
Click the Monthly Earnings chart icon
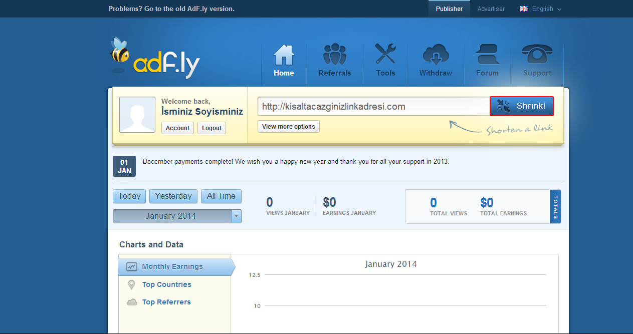tap(132, 267)
